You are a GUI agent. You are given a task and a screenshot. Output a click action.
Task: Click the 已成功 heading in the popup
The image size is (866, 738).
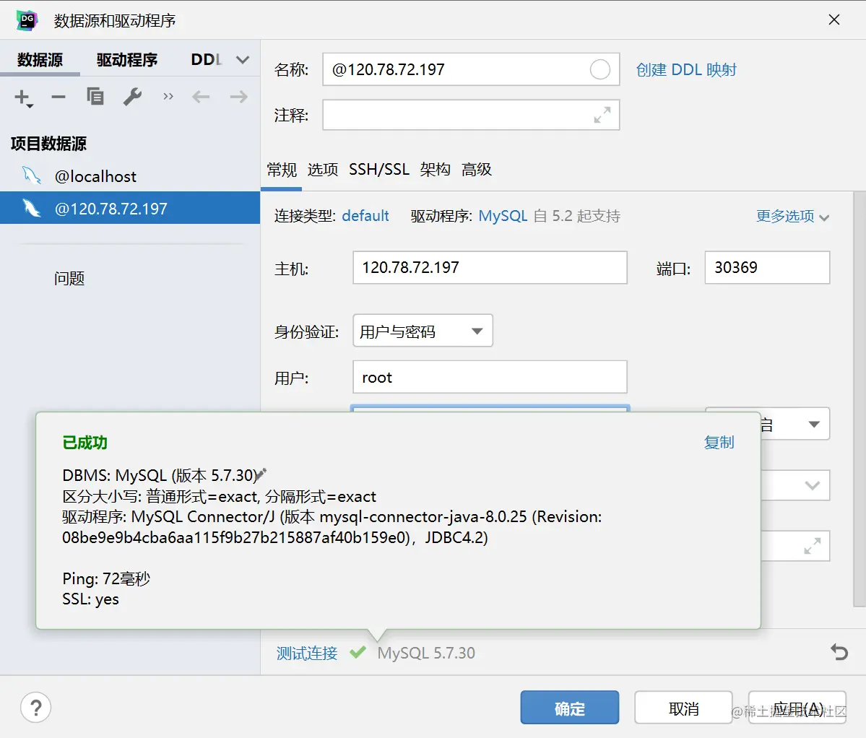click(x=85, y=443)
